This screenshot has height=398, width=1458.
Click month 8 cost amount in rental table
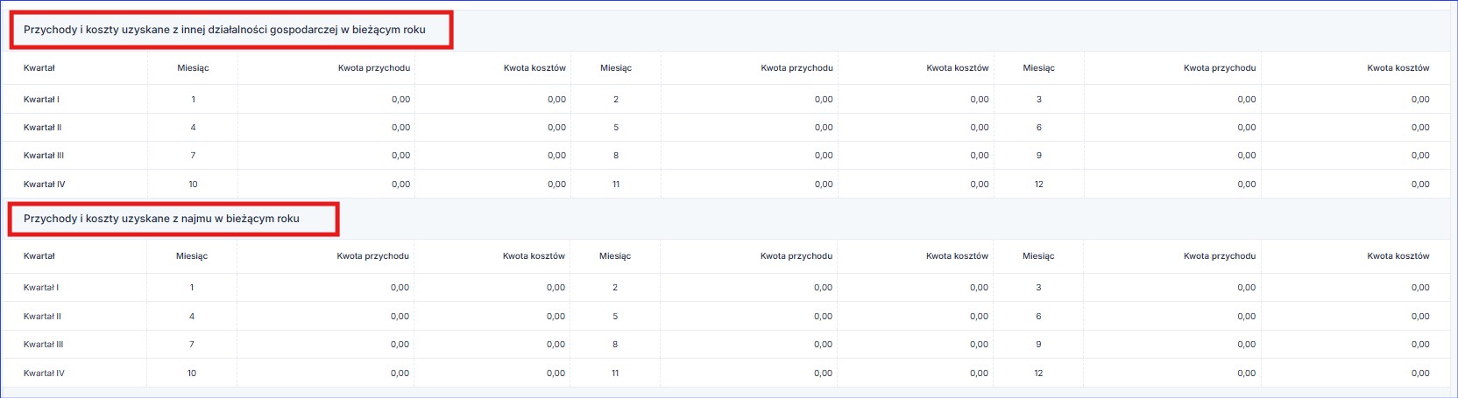(x=978, y=345)
